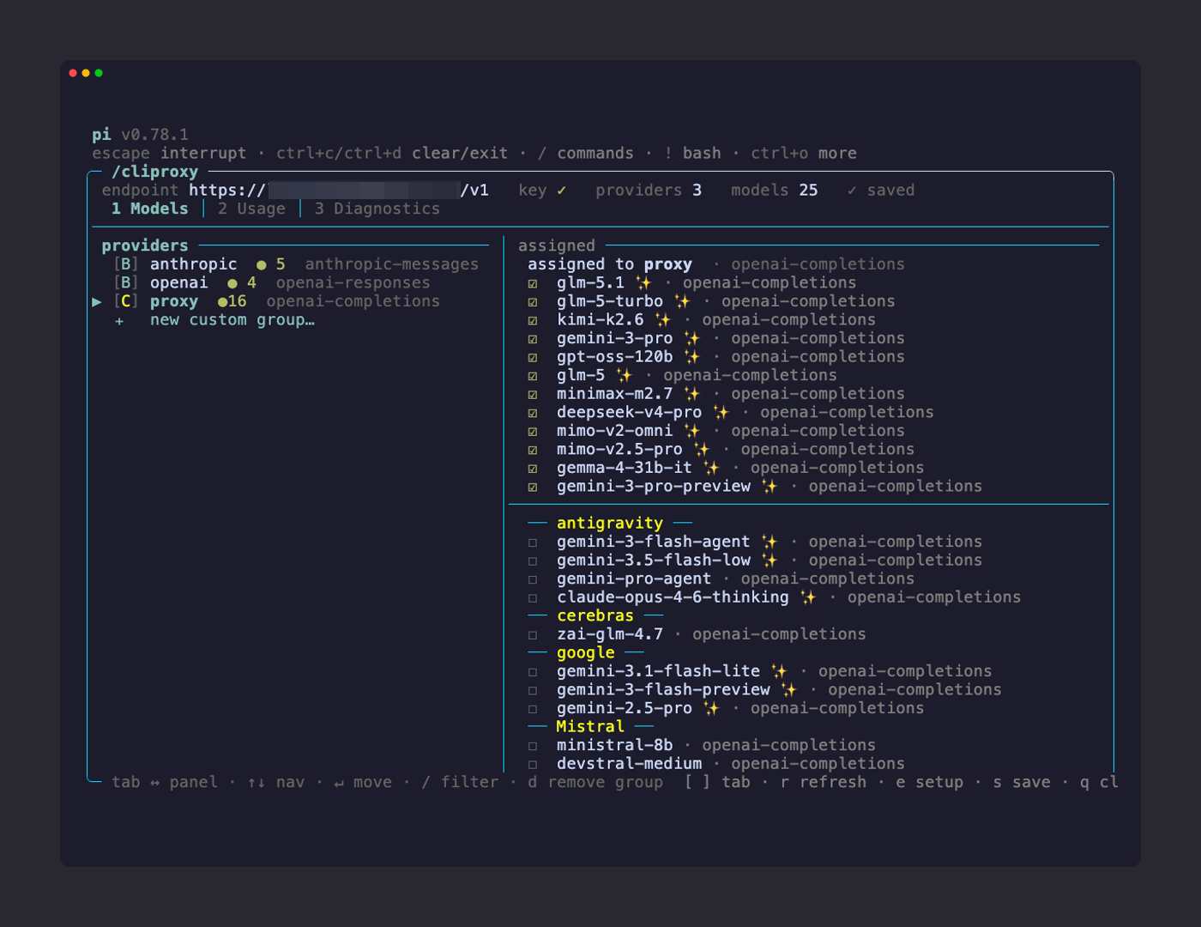Click the green maximize window dot
Image resolution: width=1201 pixels, height=927 pixels.
tap(99, 73)
